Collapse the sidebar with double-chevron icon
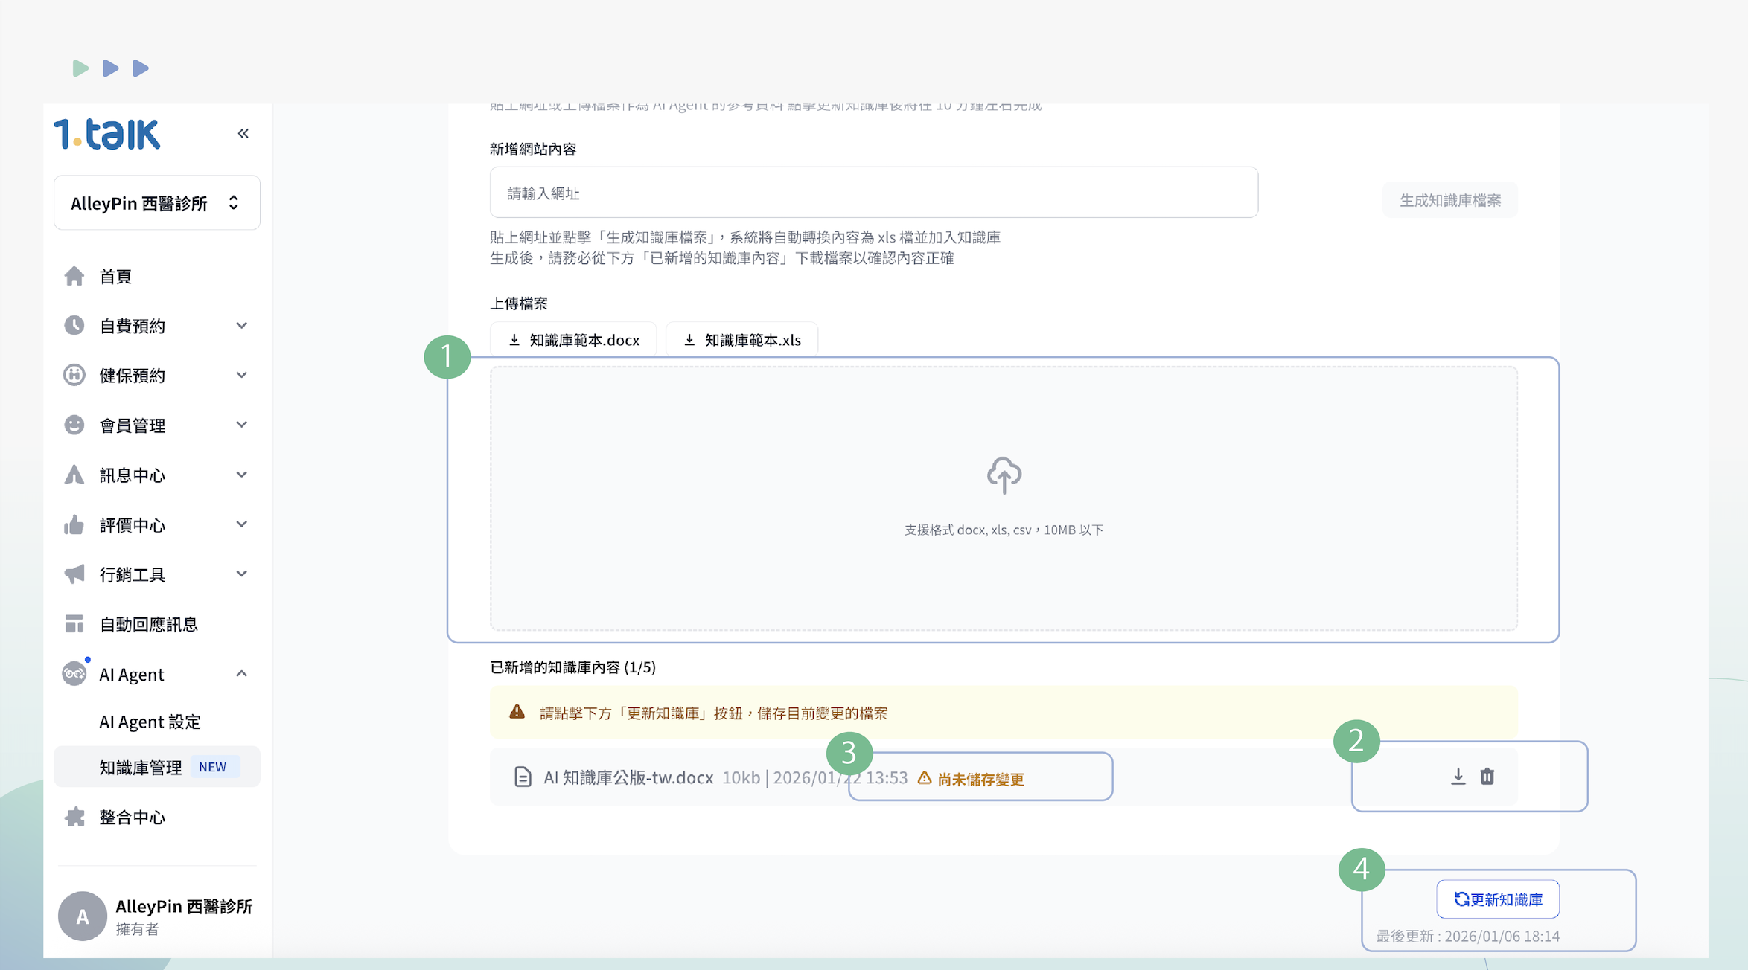Screen dimensions: 1748x970 coord(243,134)
